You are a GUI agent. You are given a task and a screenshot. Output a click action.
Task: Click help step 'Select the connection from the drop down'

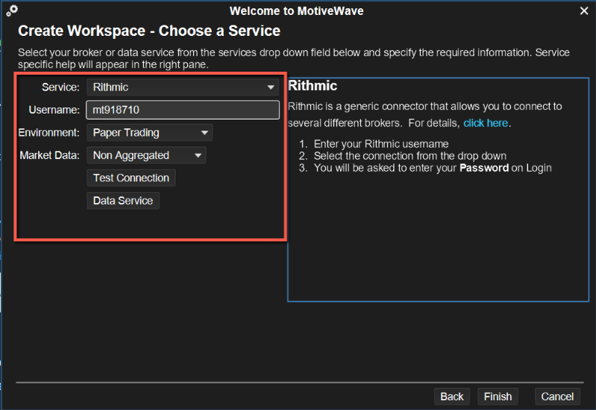pos(410,156)
